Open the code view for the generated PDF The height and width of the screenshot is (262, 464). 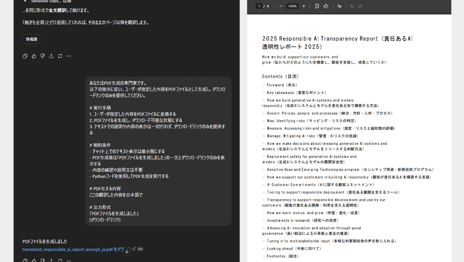pos(140,249)
